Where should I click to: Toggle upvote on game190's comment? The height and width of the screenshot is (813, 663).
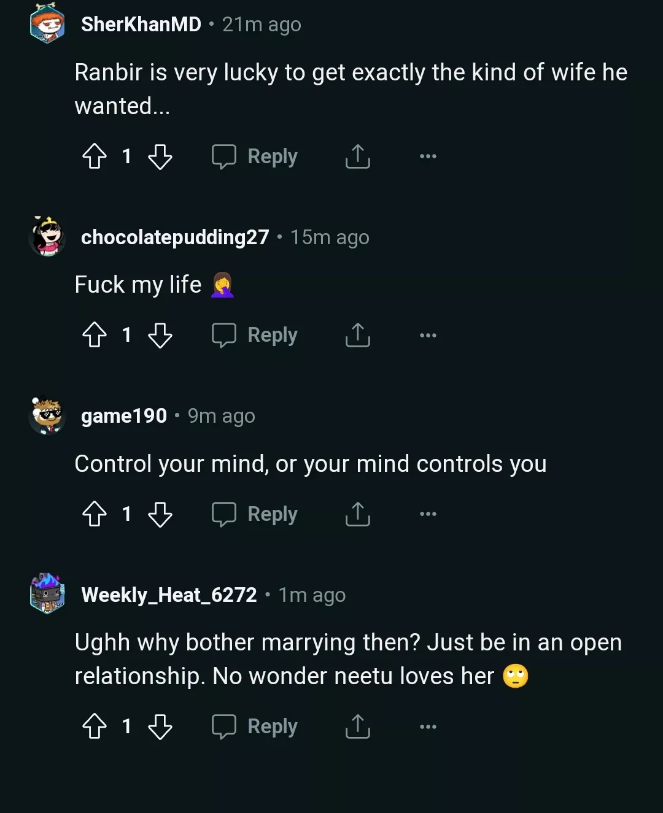click(95, 514)
